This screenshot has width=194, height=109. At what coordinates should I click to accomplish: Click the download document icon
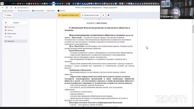[103, 15]
